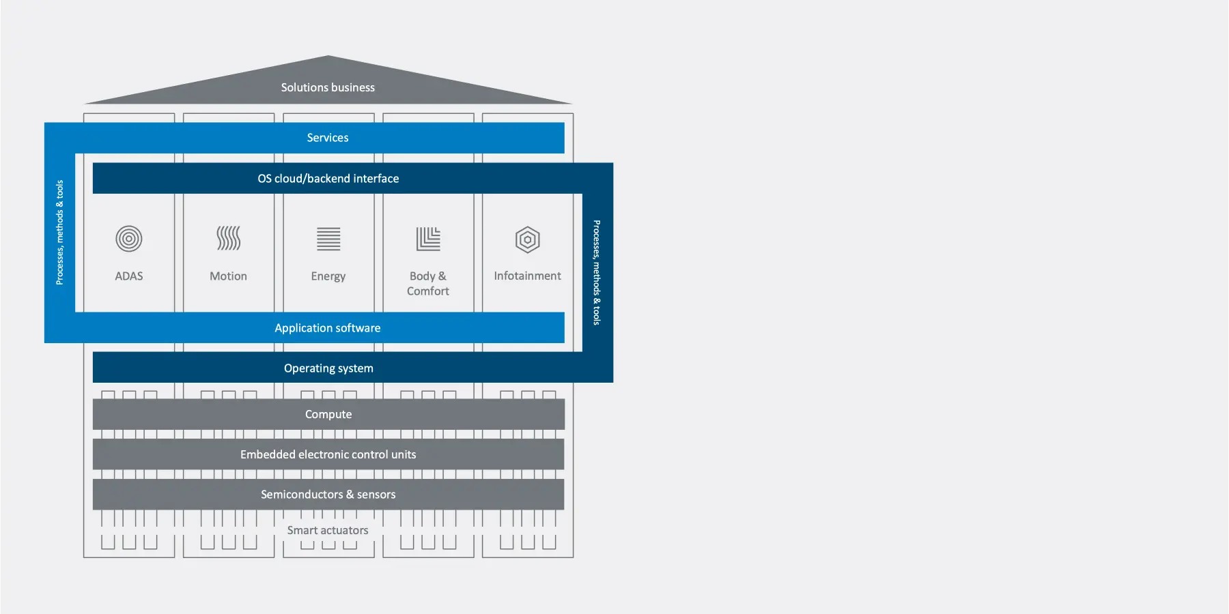Select the Infotainment text label

528,276
